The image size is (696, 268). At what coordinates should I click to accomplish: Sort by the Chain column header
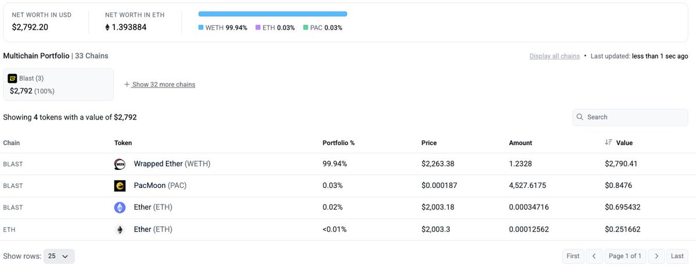[12, 143]
